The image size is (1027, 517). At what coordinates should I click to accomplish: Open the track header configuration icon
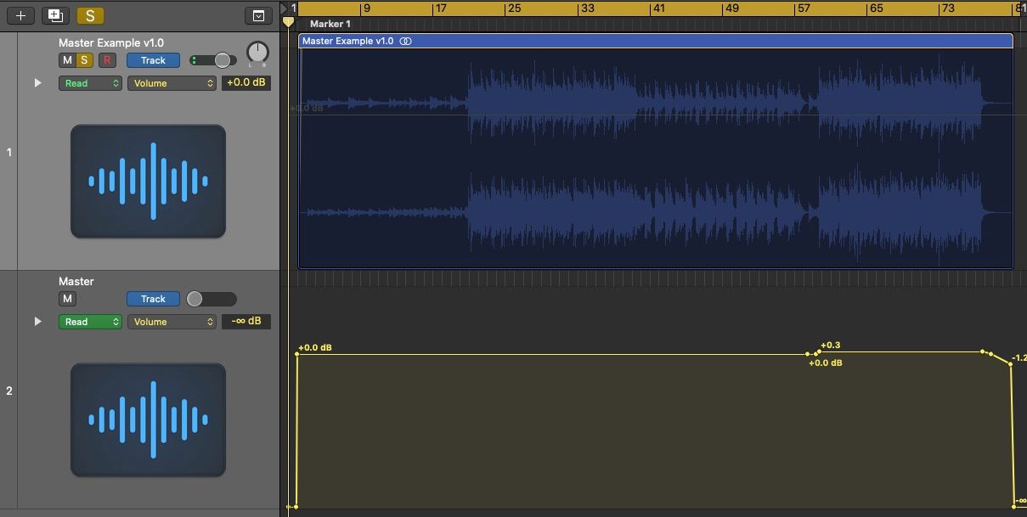(259, 15)
